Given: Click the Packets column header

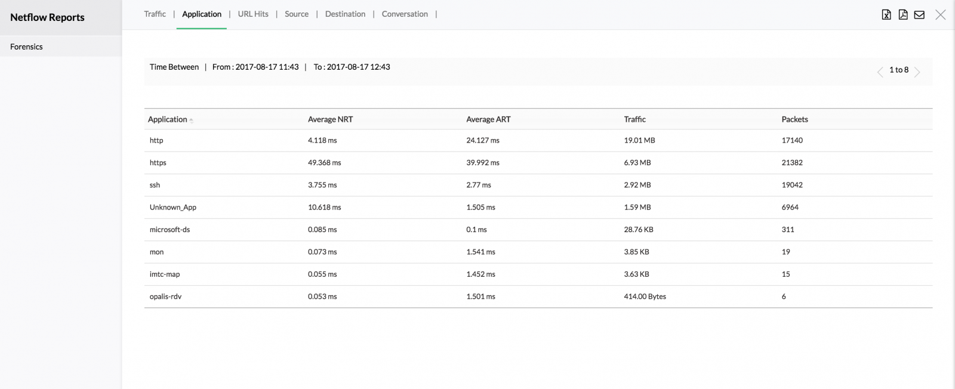Looking at the screenshot, I should click(794, 119).
